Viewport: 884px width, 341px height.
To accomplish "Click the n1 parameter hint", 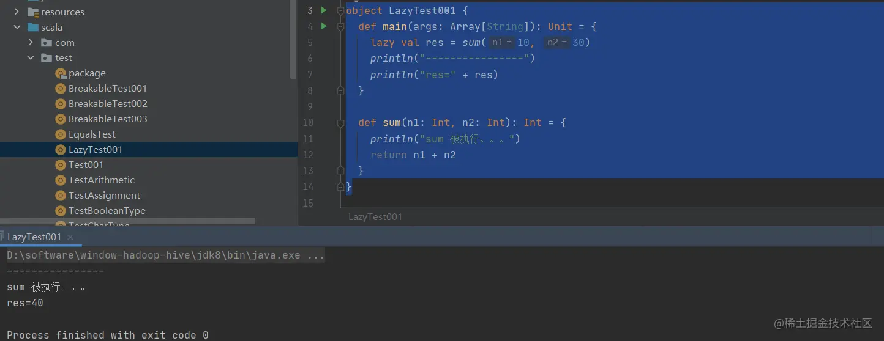I will pos(502,42).
